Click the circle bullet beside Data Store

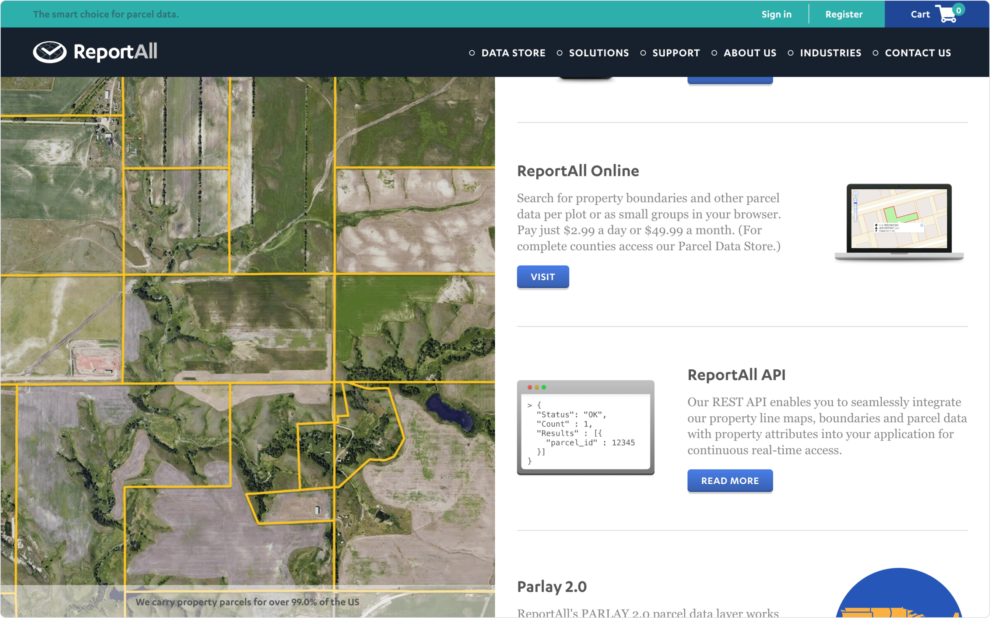click(472, 53)
